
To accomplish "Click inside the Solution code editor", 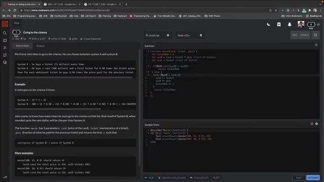I will (231, 84).
